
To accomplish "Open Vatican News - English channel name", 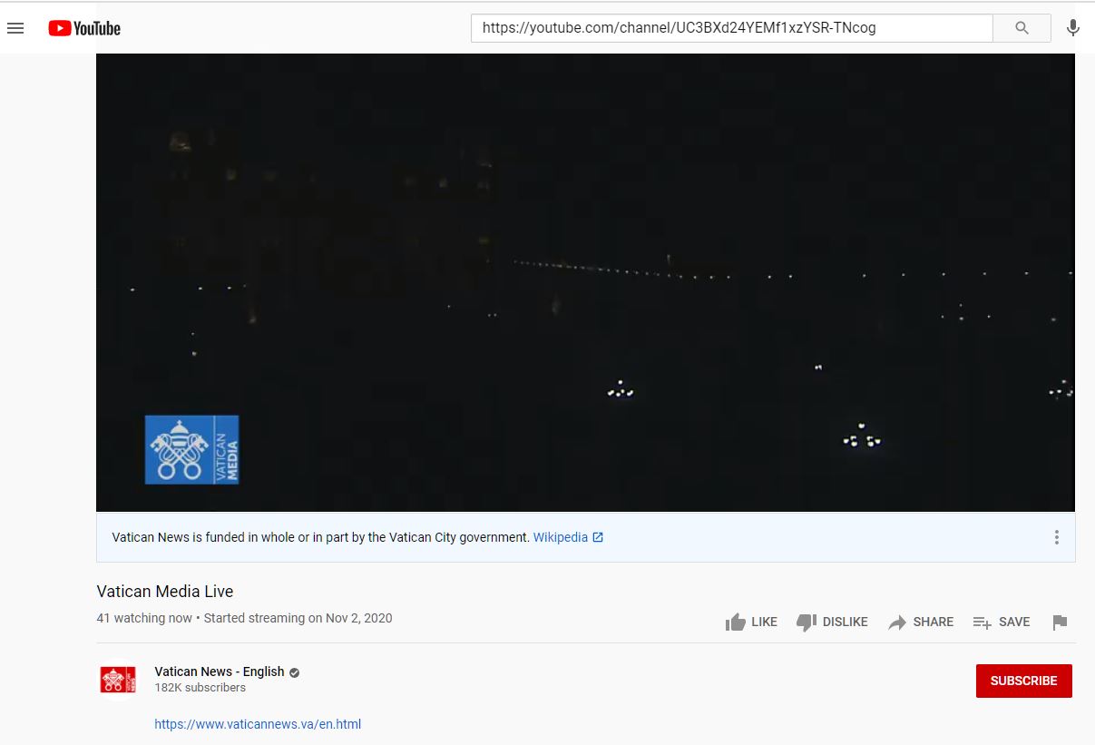I will tap(220, 671).
